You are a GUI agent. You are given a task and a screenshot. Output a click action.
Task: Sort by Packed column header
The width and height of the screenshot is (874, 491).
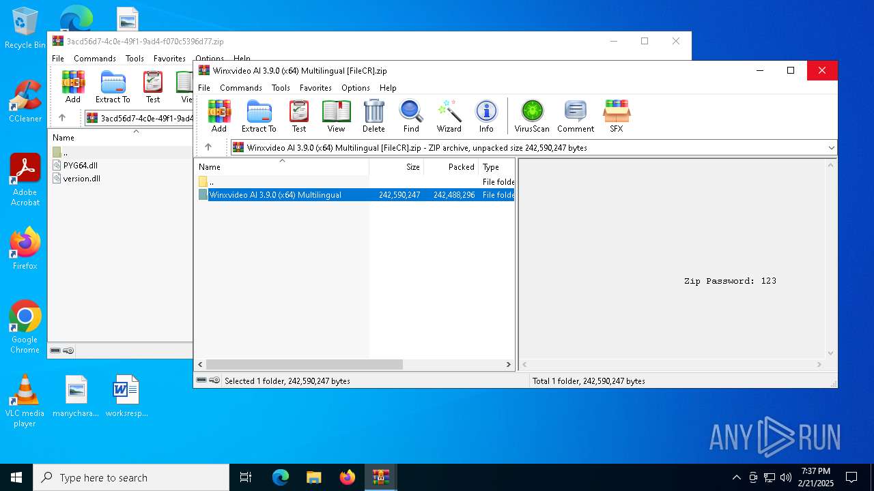(451, 167)
